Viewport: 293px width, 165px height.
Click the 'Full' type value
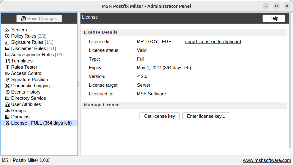pyautogui.click(x=140, y=59)
